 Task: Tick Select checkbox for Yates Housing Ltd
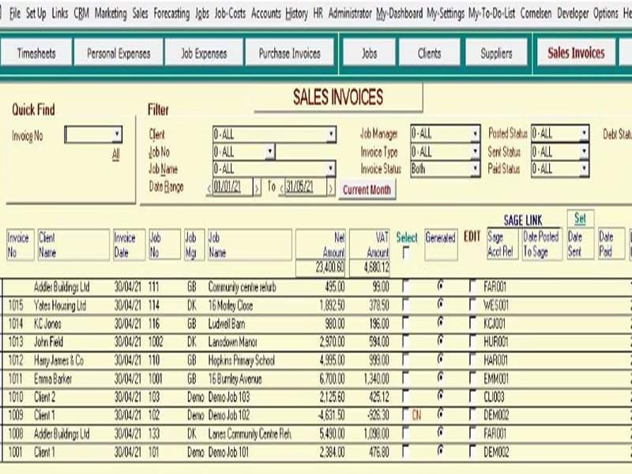point(406,304)
